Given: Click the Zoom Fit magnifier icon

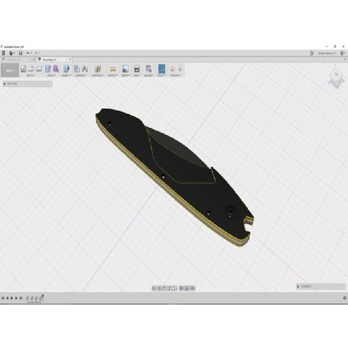Looking at the screenshot, I should point(174,288).
